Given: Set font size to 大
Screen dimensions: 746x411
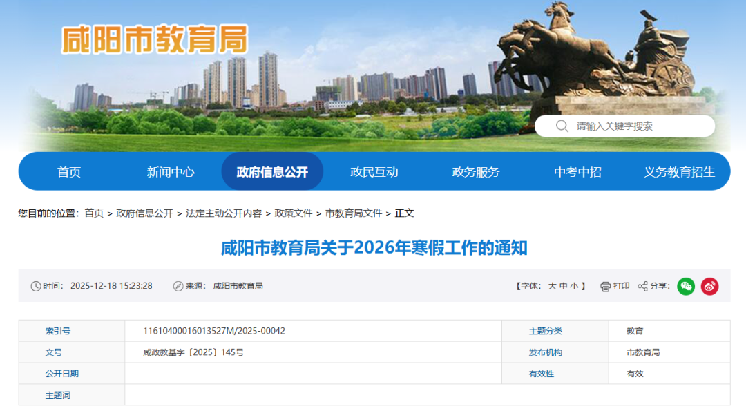Looking at the screenshot, I should pos(552,286).
